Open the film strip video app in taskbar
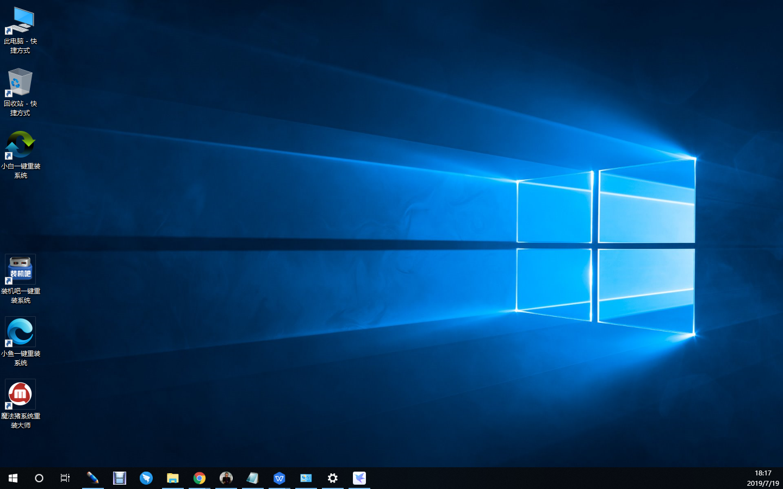 (x=120, y=478)
